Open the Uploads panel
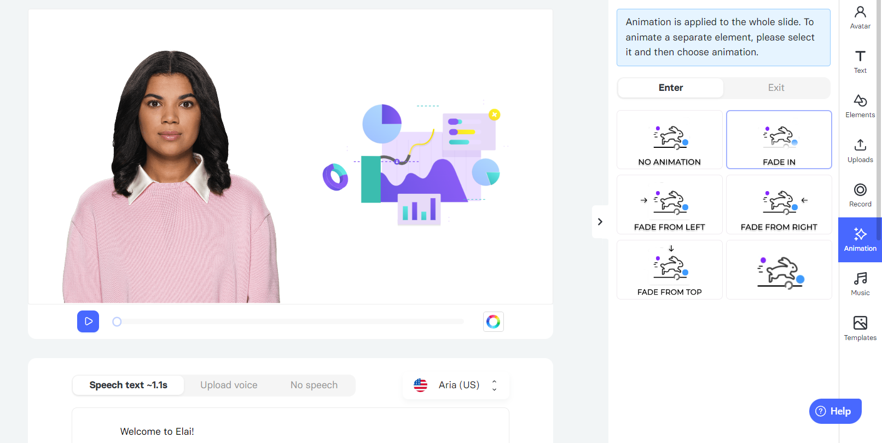 (x=860, y=151)
